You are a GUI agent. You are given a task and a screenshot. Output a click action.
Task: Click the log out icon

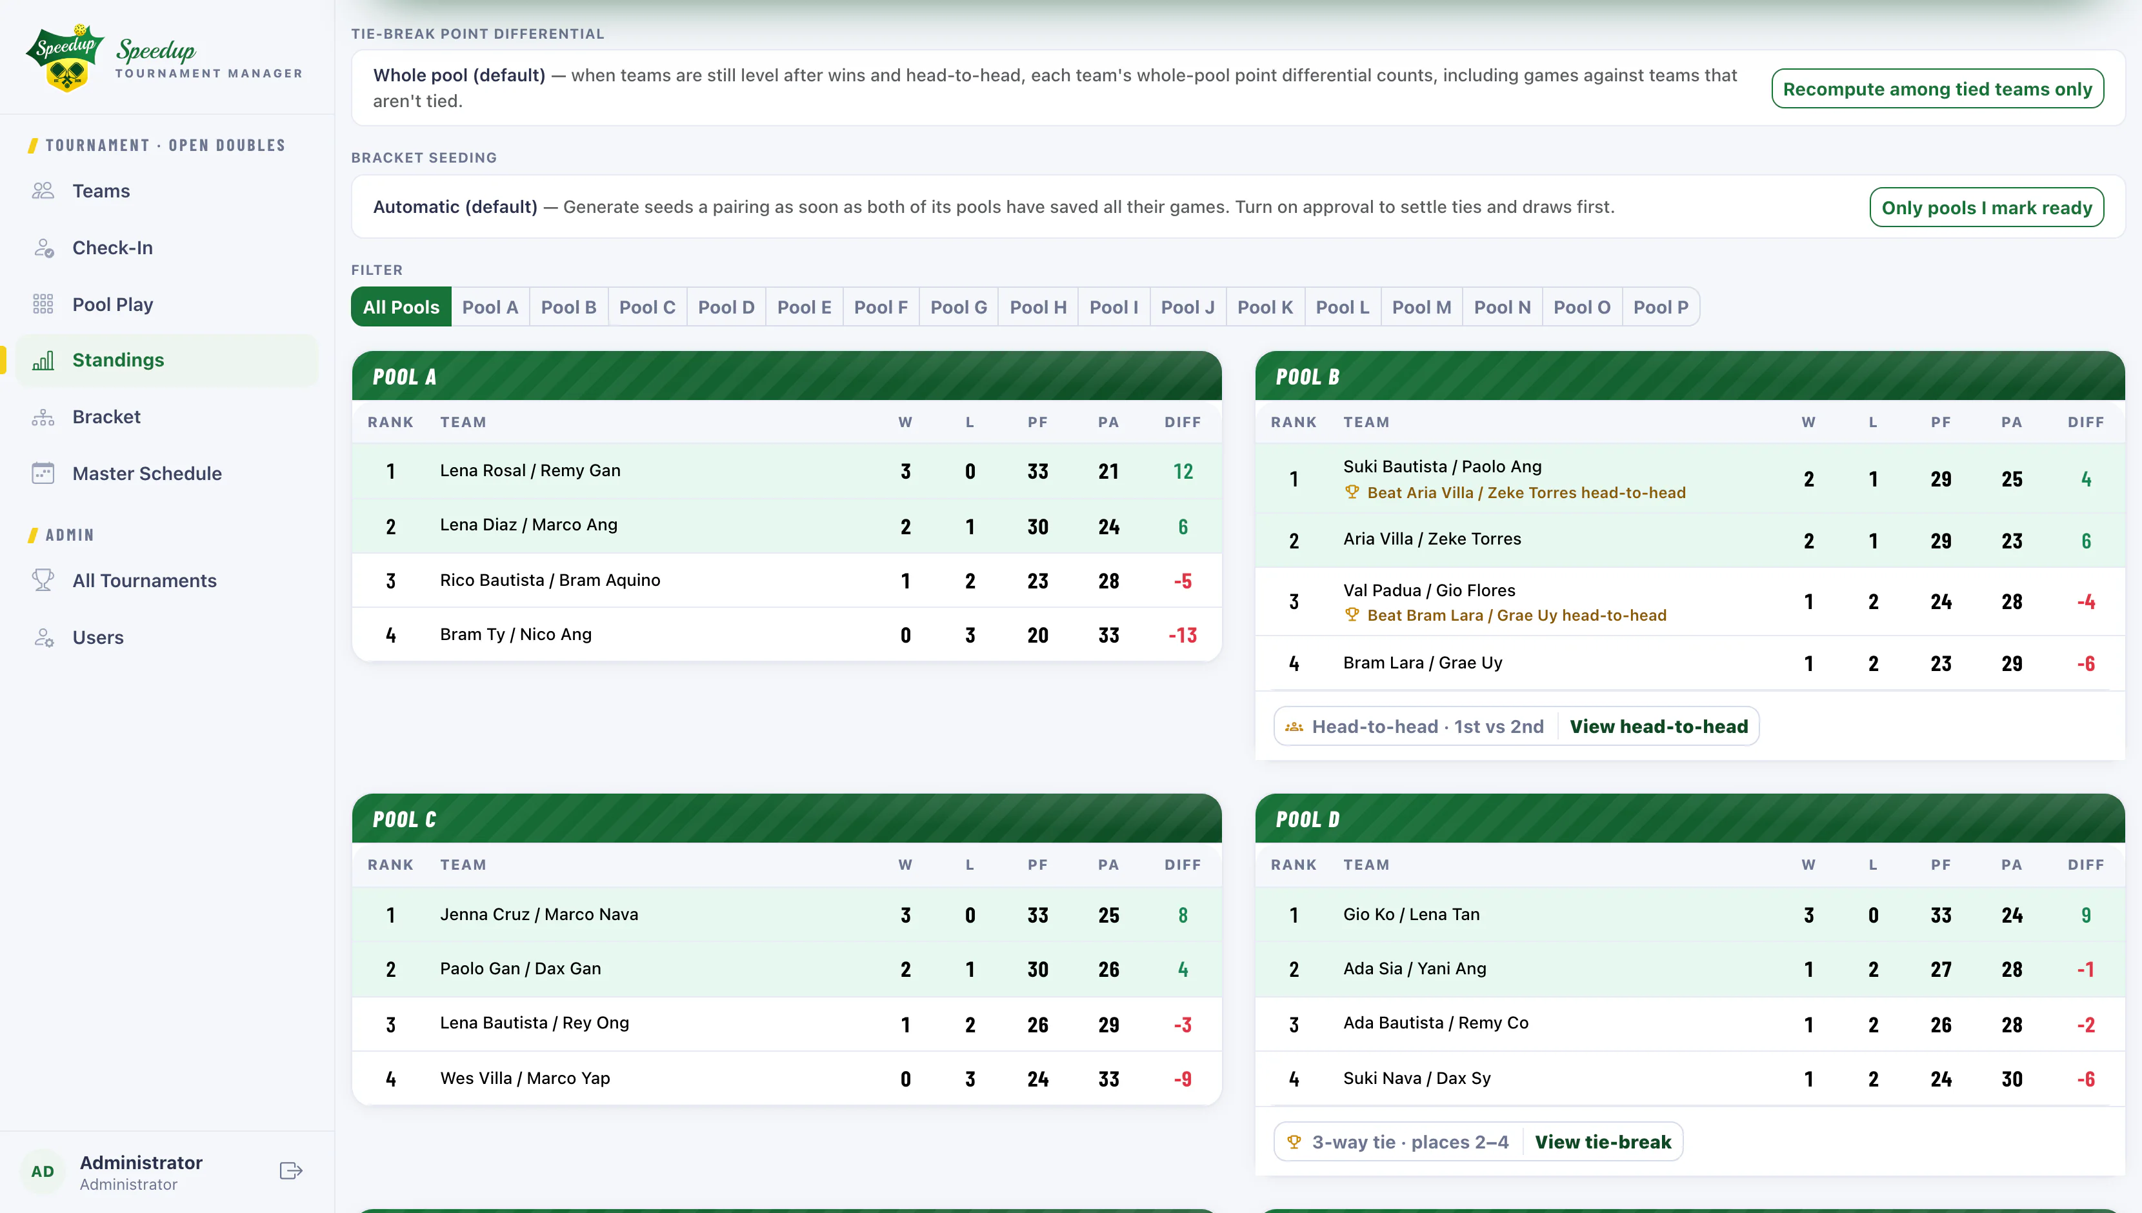[290, 1170]
